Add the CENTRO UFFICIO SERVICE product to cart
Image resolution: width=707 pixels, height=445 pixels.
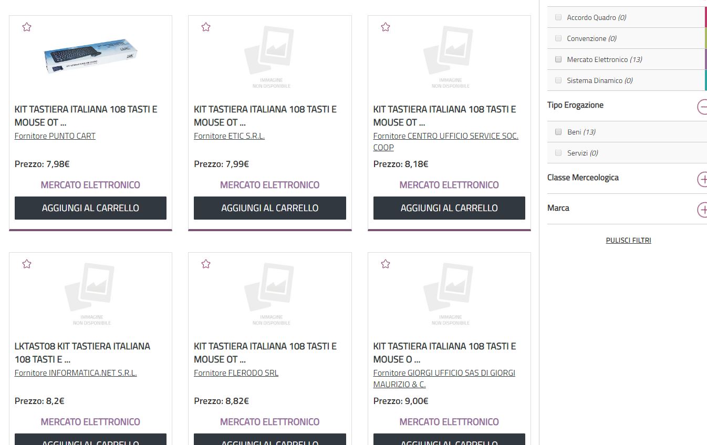click(449, 208)
